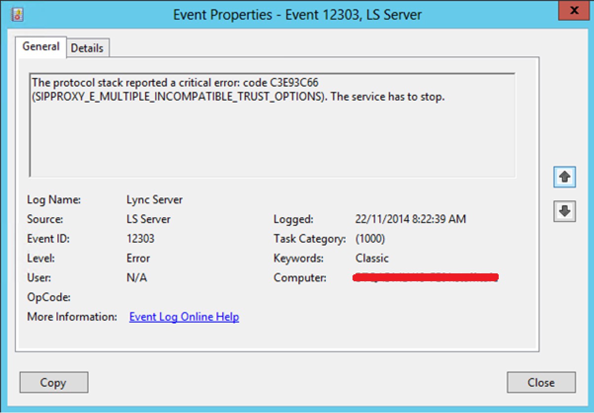The height and width of the screenshot is (413, 594).
Task: Go to next event with down arrow
Action: click(x=565, y=211)
